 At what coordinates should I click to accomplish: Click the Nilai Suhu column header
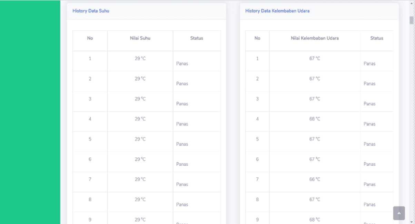(140, 38)
